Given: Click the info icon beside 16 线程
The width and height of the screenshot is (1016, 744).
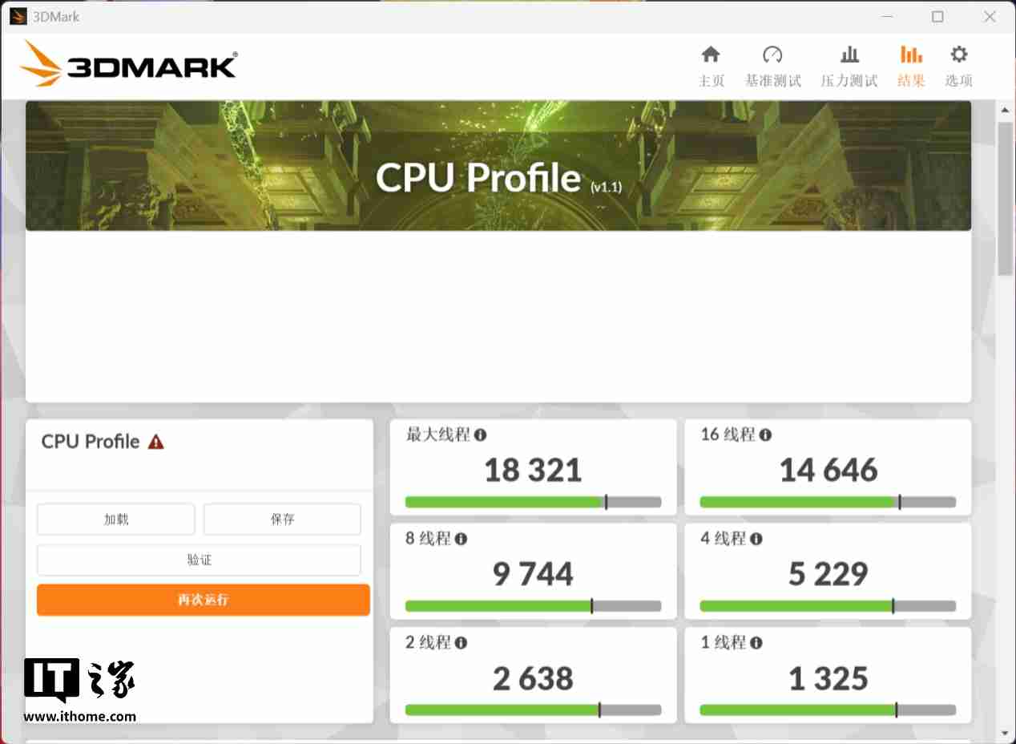Looking at the screenshot, I should pos(765,435).
